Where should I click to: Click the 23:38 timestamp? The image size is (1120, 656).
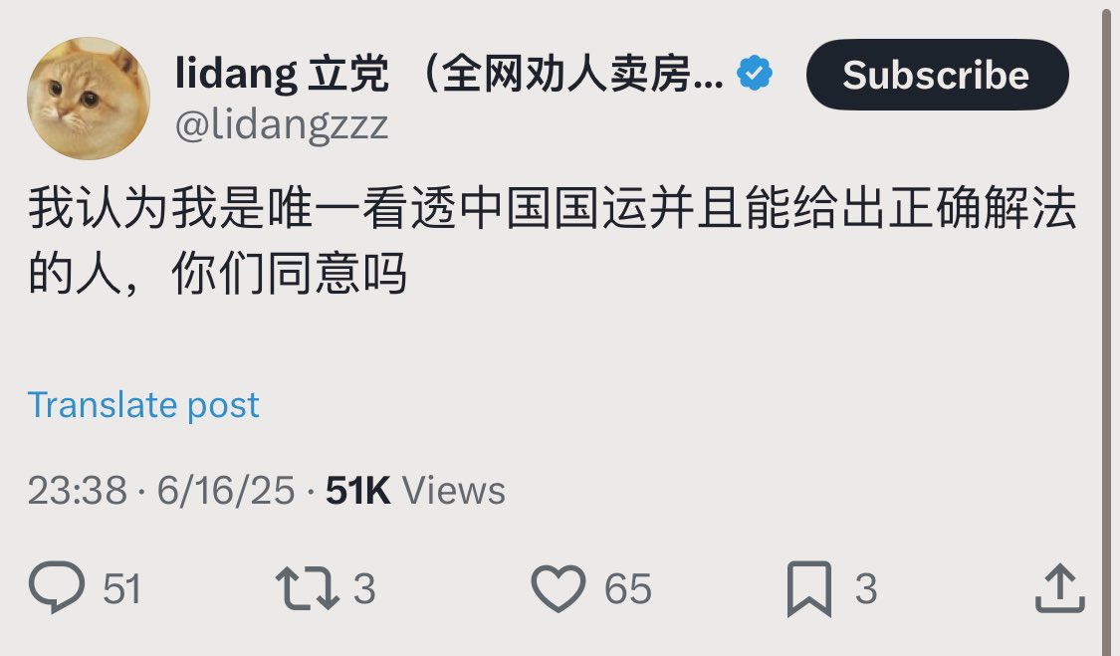pos(77,490)
